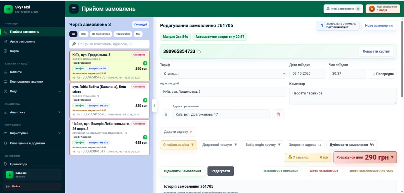Click the green C badge on order #61705

[x=145, y=63]
